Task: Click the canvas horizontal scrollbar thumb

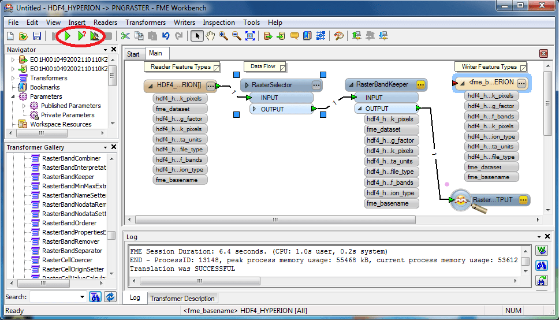Action: [x=275, y=219]
